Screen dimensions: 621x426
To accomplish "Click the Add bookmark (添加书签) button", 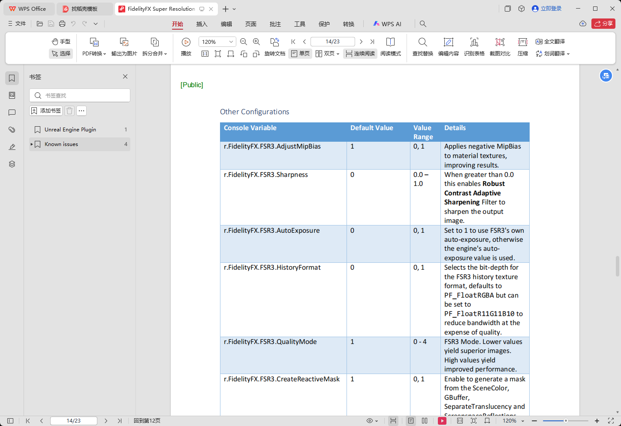I will coord(46,111).
